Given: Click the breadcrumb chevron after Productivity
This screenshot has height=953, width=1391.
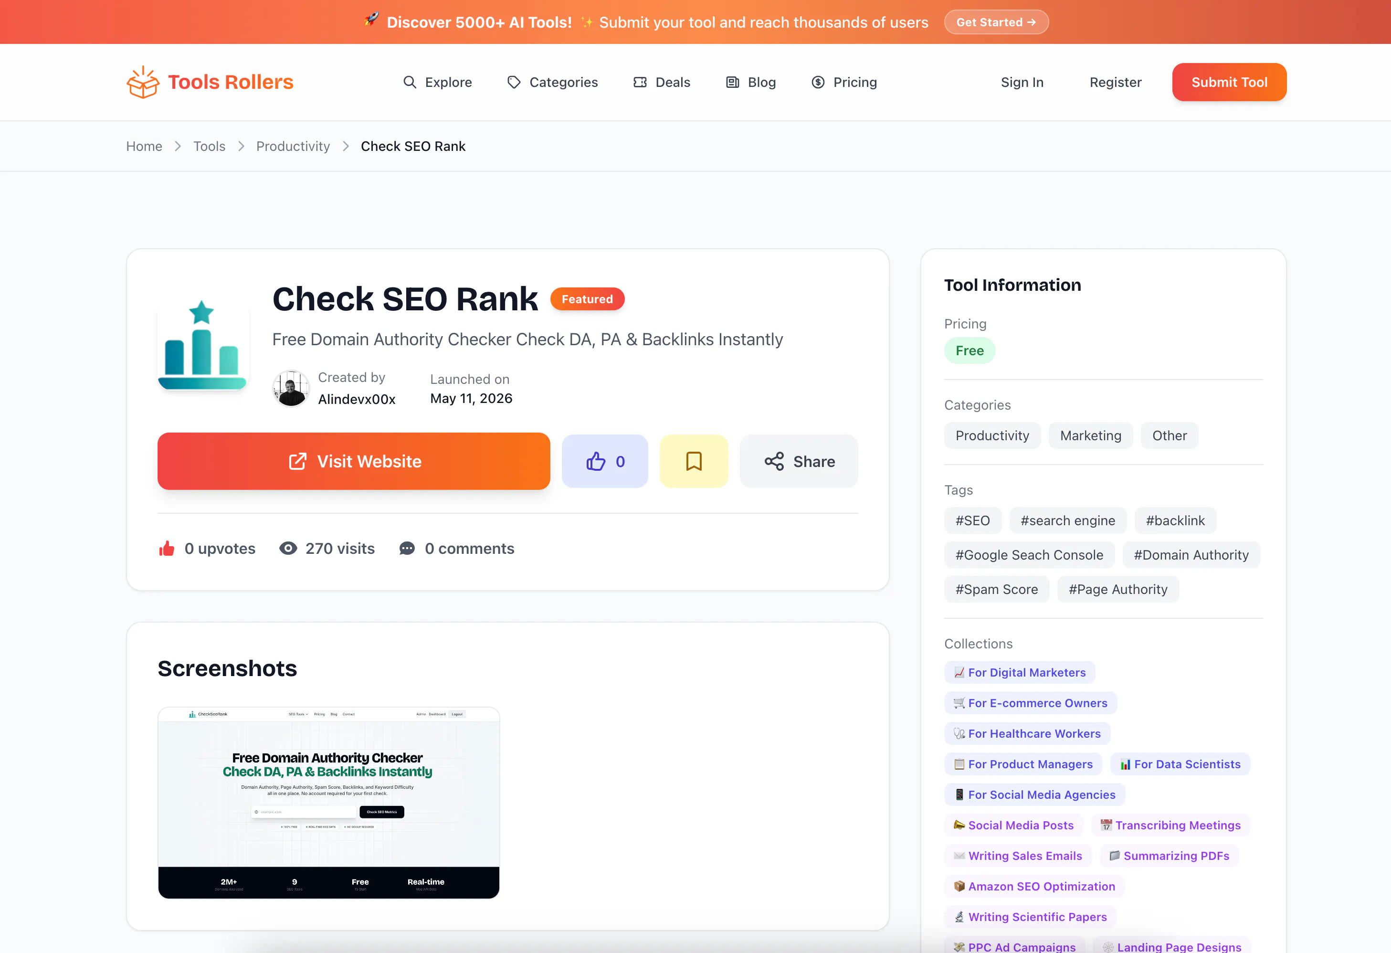Looking at the screenshot, I should (x=345, y=147).
